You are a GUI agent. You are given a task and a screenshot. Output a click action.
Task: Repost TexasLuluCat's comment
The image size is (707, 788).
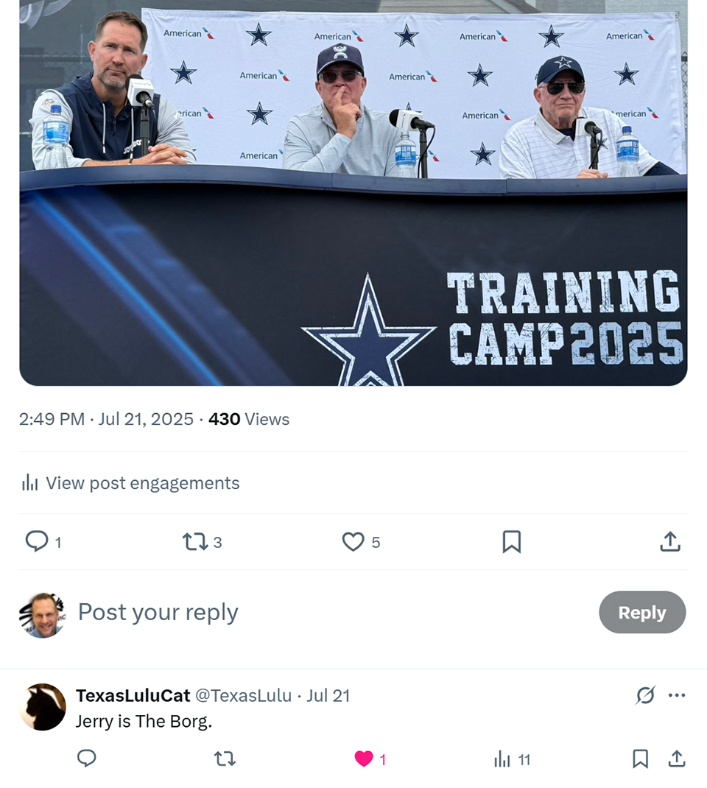[x=225, y=759]
